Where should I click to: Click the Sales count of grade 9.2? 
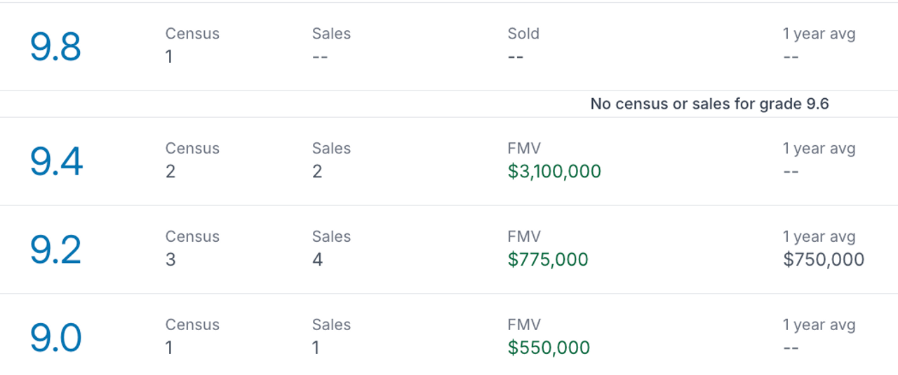318,260
